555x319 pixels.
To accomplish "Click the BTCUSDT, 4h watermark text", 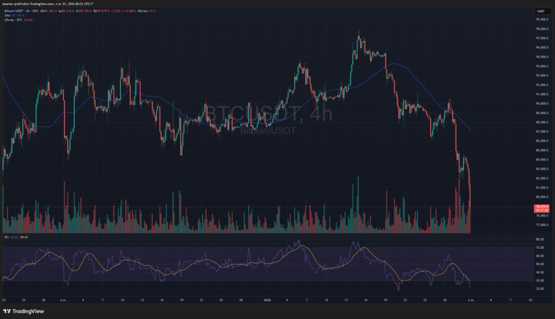I will click(x=268, y=114).
